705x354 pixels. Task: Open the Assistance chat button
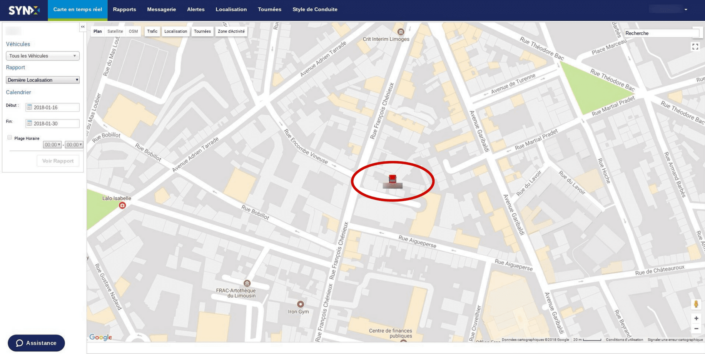point(36,343)
